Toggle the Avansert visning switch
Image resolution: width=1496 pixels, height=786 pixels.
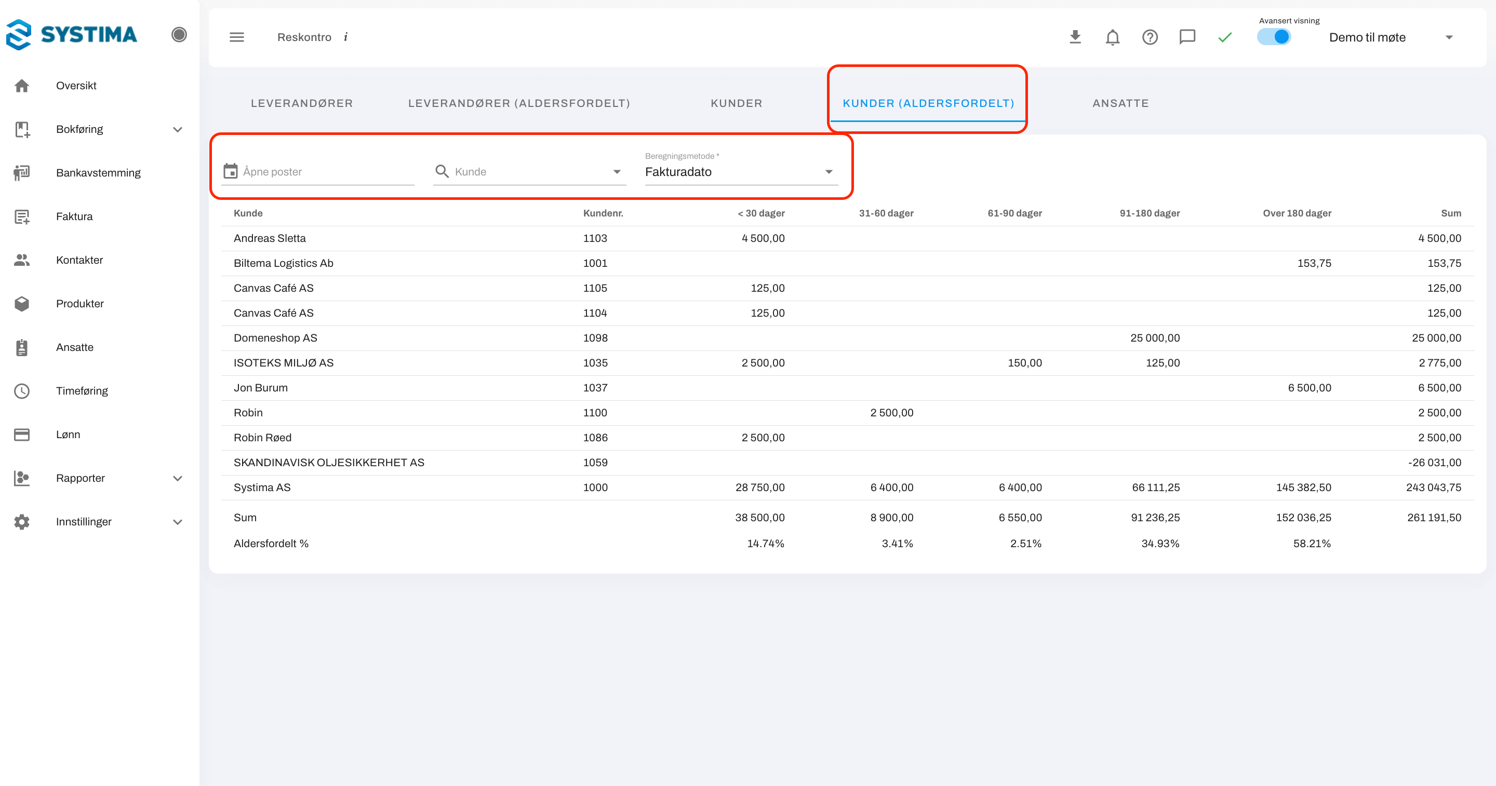tap(1274, 37)
